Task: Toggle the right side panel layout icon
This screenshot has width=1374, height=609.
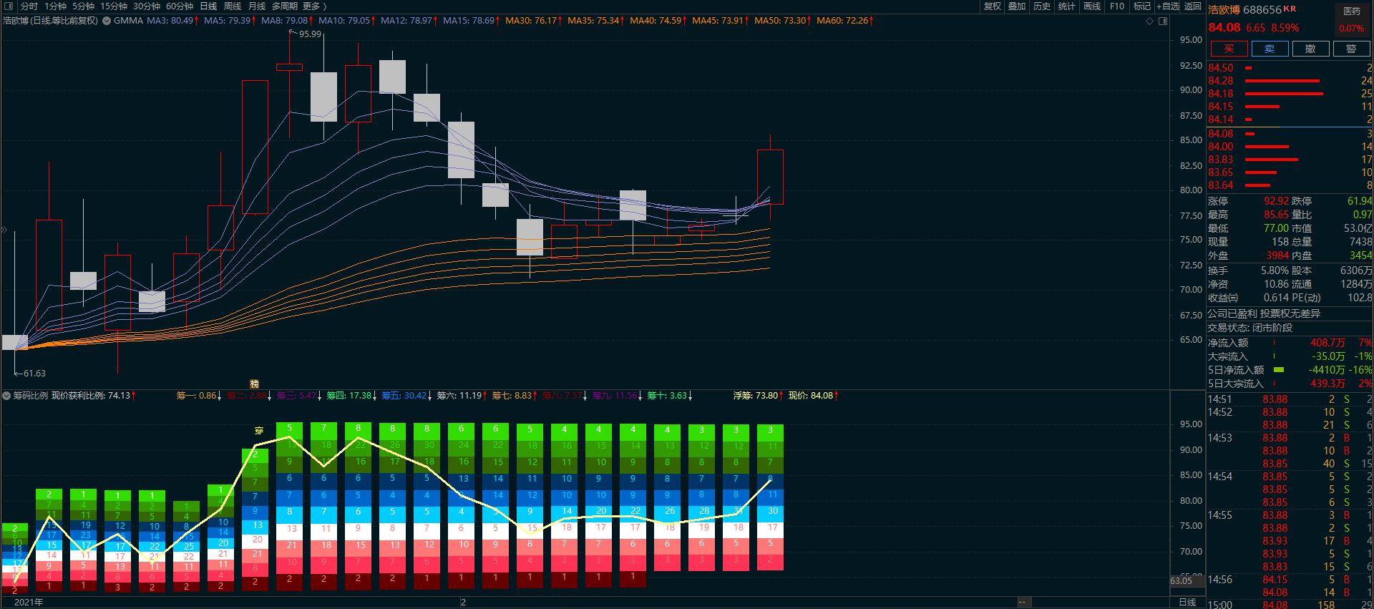Action: 1163,21
